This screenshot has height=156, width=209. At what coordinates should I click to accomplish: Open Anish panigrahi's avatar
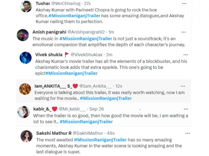tap(23, 35)
